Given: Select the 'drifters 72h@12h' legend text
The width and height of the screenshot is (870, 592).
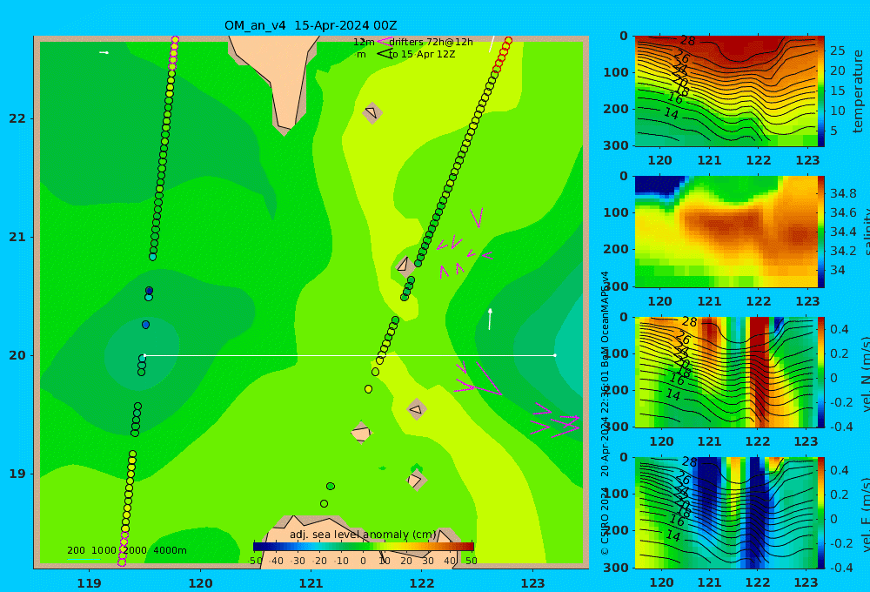Looking at the screenshot, I should (x=431, y=42).
